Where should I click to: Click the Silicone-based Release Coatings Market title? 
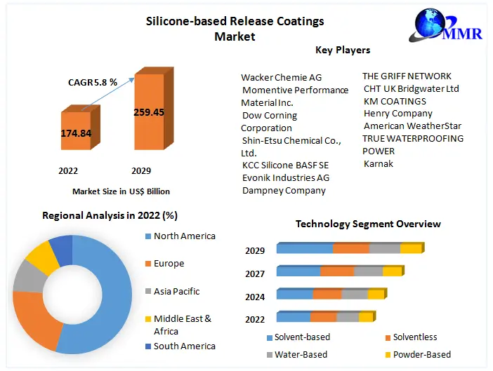coord(235,28)
